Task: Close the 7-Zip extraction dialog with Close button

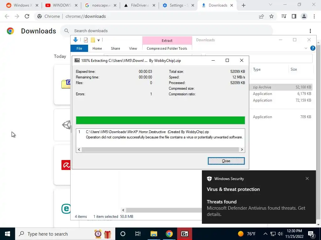Action: pyautogui.click(x=226, y=161)
